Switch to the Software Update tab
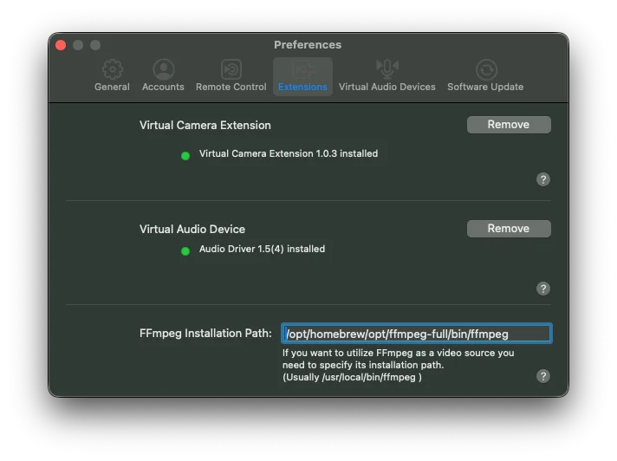The height and width of the screenshot is (461, 617). tap(485, 70)
